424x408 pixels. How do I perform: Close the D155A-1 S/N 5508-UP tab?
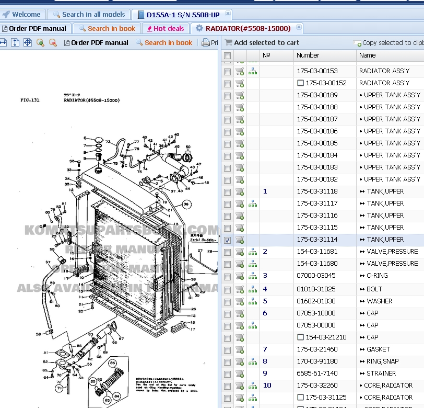tap(228, 13)
